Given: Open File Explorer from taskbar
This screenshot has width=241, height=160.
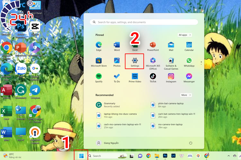Looking at the screenshot, I should pyautogui.click(x=157, y=156).
